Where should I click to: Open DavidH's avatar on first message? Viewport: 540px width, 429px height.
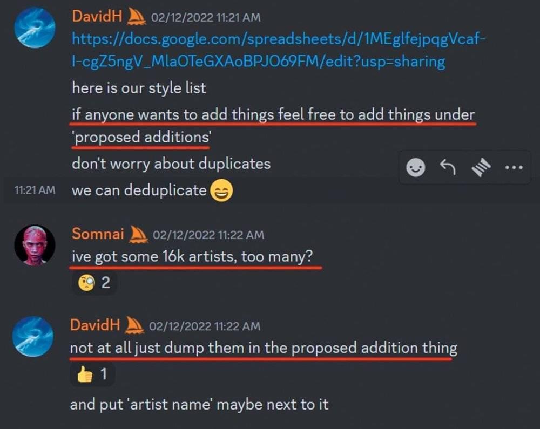[x=35, y=28]
